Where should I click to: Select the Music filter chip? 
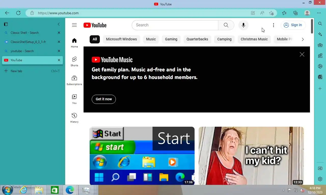[151, 39]
